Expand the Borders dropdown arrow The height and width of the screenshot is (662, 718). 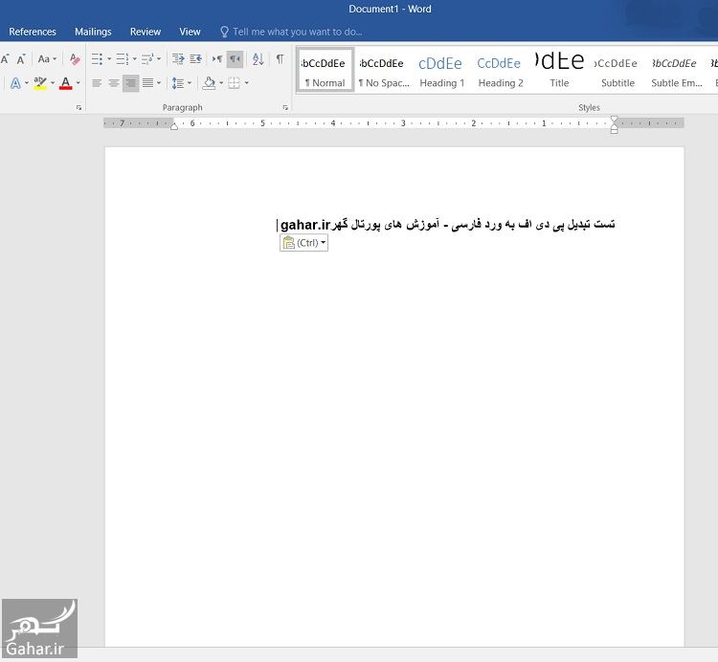[246, 83]
